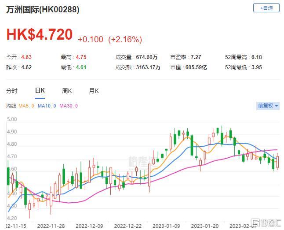Click the 4.90 price axis label
284x230 pixels.
12,132
